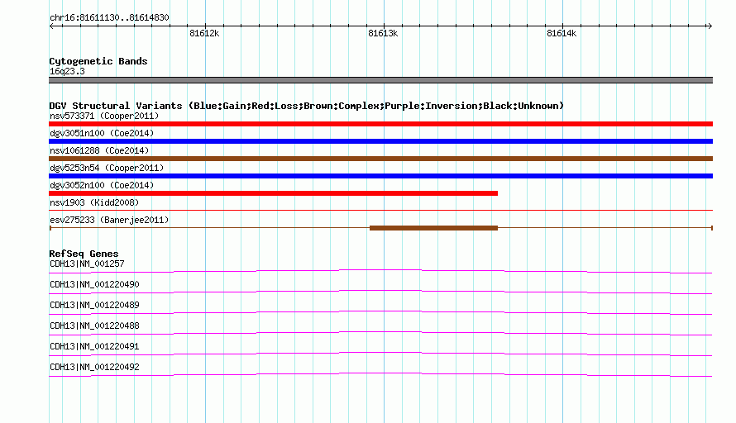Select the thick brown esv275233 segment

pos(433,228)
